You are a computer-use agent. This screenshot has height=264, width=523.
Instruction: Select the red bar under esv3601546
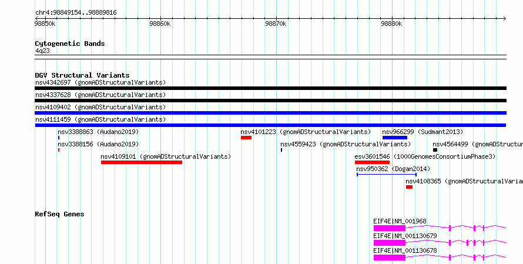372,162
